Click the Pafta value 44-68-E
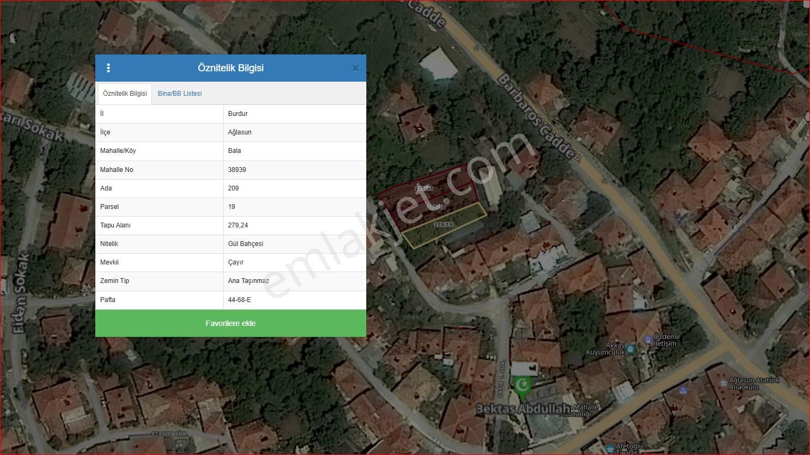 point(240,300)
